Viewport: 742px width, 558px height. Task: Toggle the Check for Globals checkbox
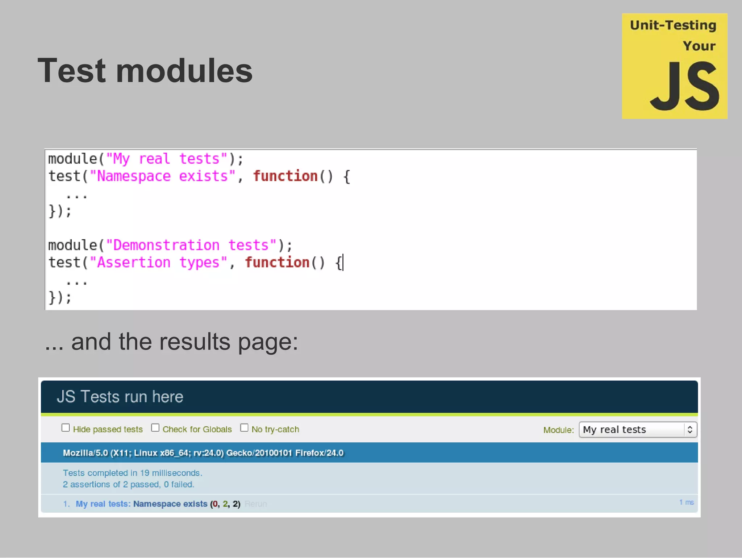tap(155, 428)
